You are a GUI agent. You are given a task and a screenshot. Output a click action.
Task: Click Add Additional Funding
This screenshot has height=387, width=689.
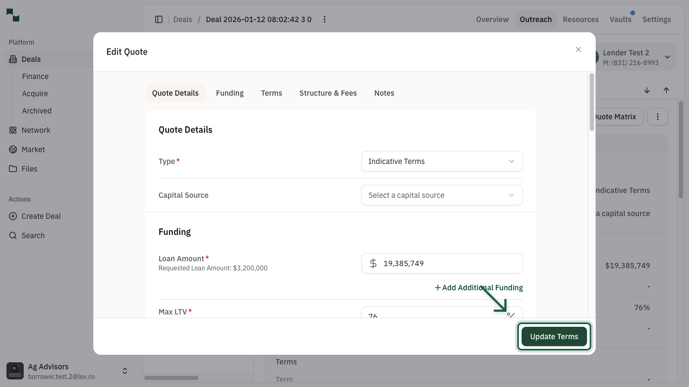479,288
